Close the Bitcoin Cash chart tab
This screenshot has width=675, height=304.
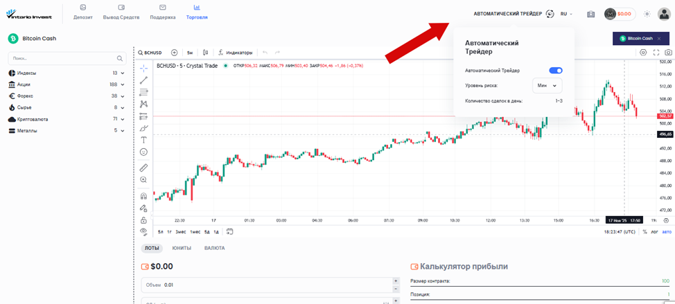tap(659, 39)
